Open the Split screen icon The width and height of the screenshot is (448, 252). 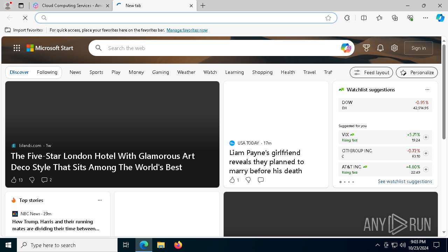364,18
